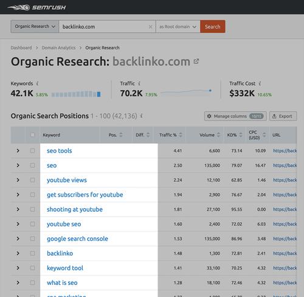Sort by Pos. column arrows
This screenshot has width=304, height=297.
(x=121, y=135)
